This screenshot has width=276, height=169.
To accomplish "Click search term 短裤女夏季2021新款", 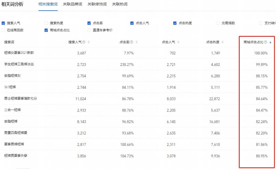I will (19, 53).
